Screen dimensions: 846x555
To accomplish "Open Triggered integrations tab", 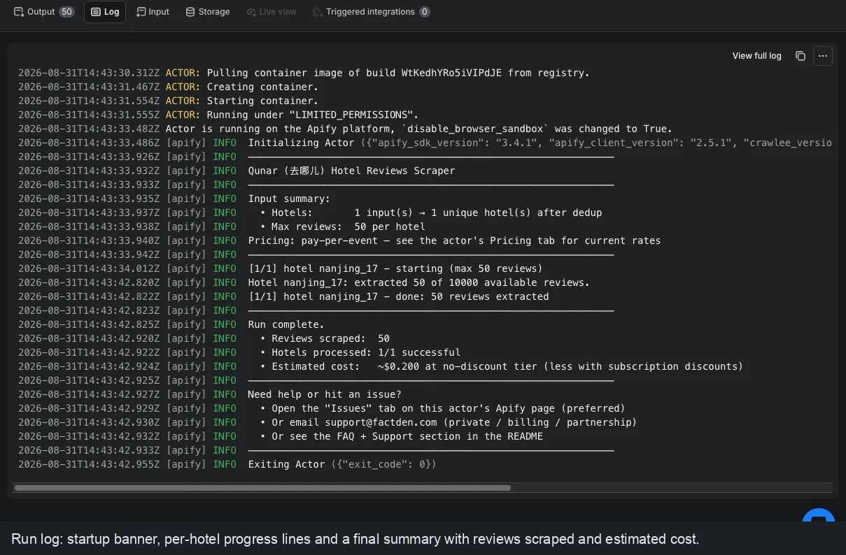I will (x=371, y=12).
